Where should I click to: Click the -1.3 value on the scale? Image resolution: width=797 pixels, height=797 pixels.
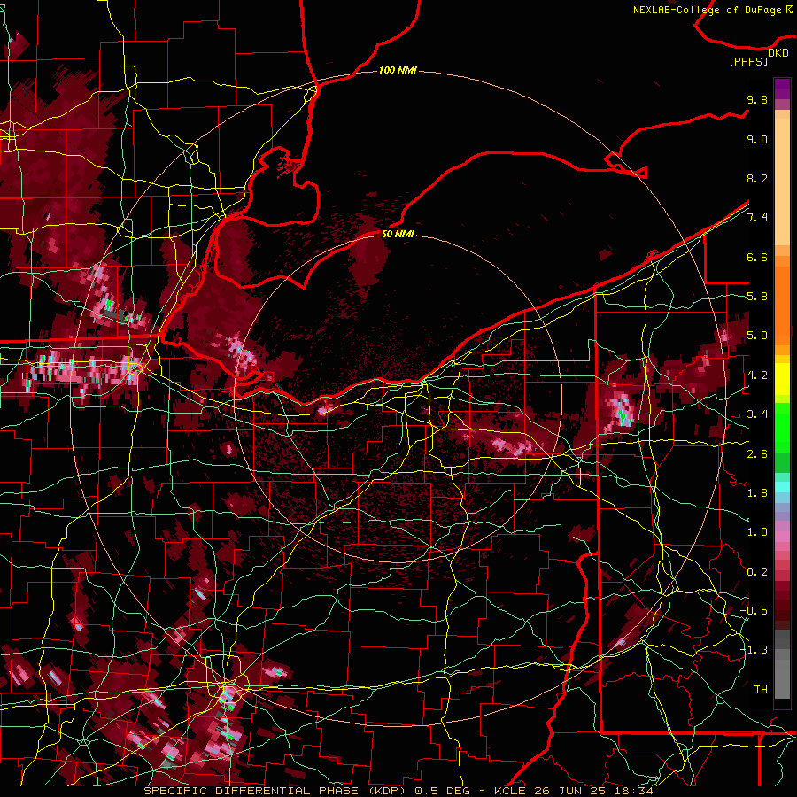click(x=754, y=650)
